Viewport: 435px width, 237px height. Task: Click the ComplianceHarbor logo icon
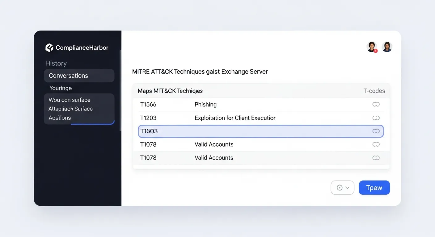point(49,48)
